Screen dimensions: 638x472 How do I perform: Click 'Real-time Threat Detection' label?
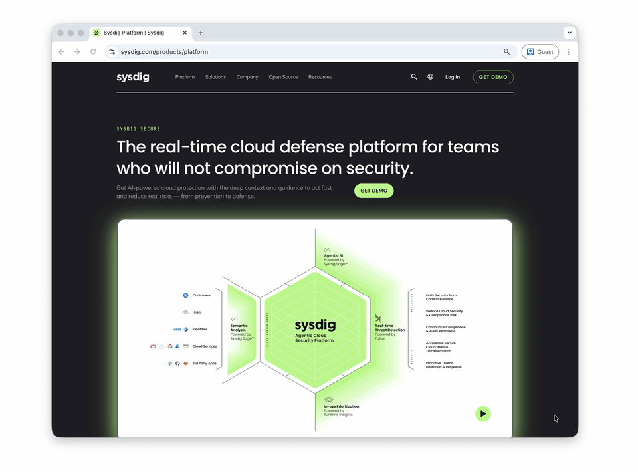(390, 328)
